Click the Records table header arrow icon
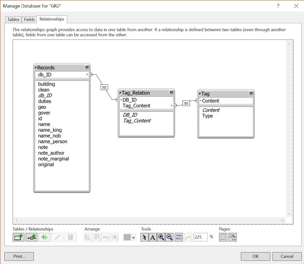Screen dimensions: 304x264 (x=35, y=68)
